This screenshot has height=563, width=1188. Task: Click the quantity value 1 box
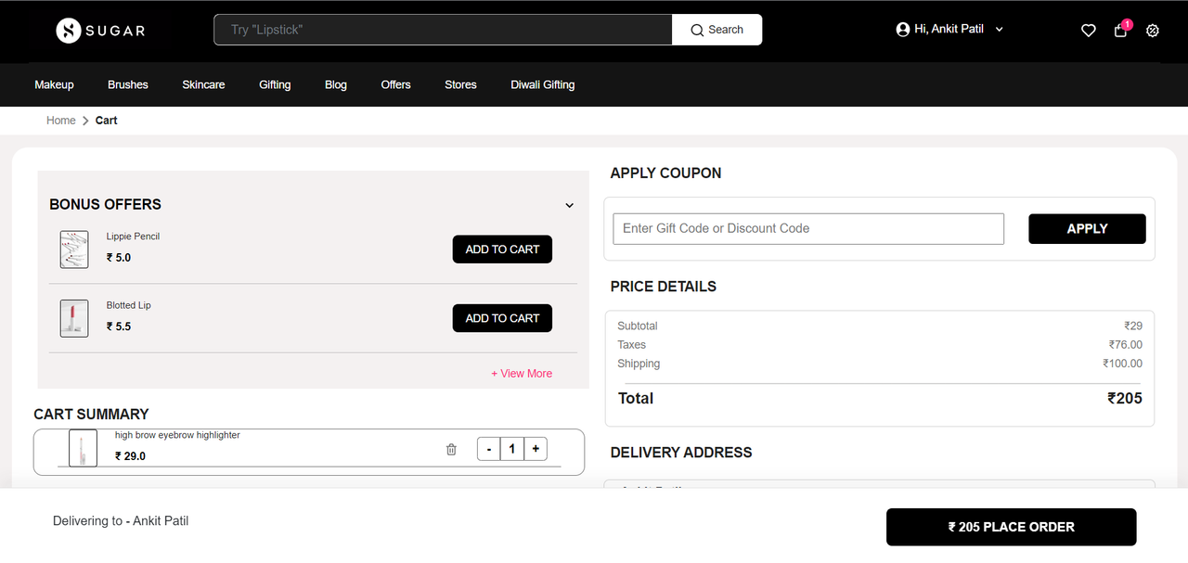coord(511,449)
